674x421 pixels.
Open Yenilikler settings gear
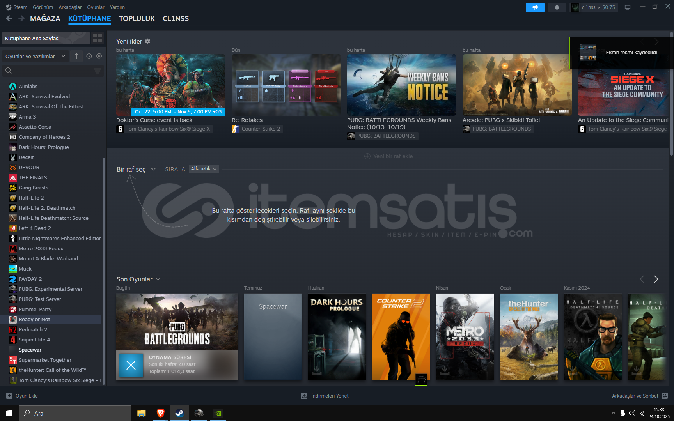[147, 41]
